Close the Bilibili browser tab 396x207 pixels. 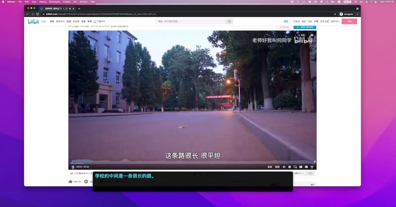click(73, 8)
